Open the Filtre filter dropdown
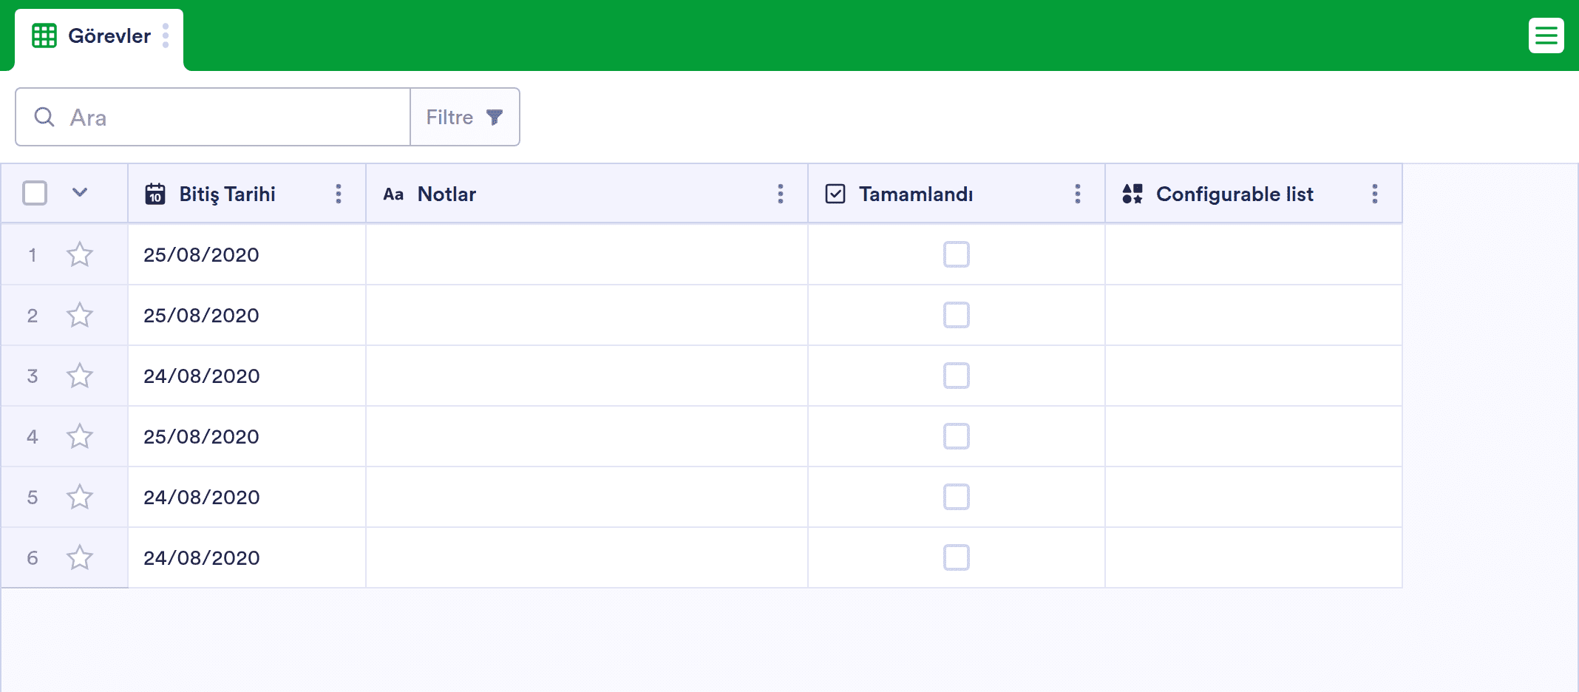This screenshot has width=1579, height=692. click(464, 117)
